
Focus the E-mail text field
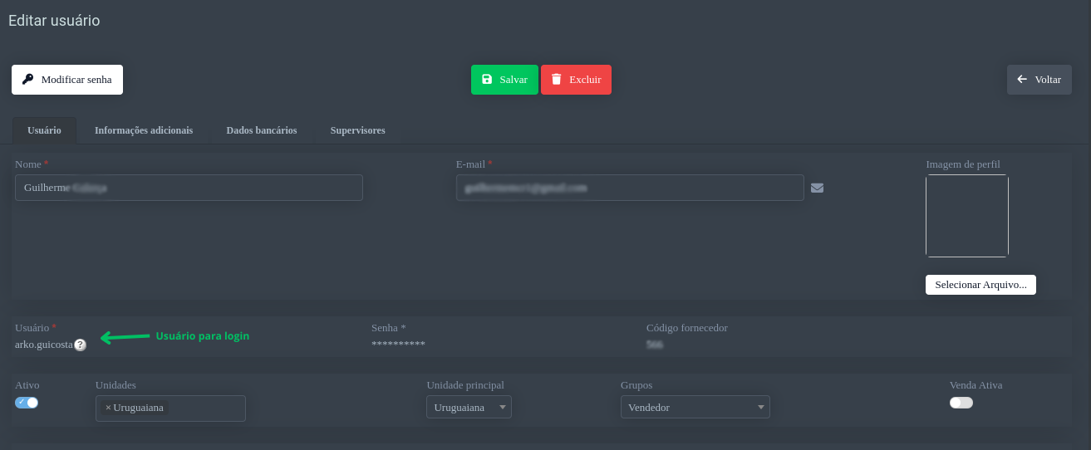coord(630,188)
